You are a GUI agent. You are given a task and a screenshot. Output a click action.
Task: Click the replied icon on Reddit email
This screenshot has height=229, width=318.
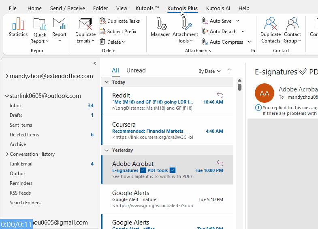pos(220,95)
